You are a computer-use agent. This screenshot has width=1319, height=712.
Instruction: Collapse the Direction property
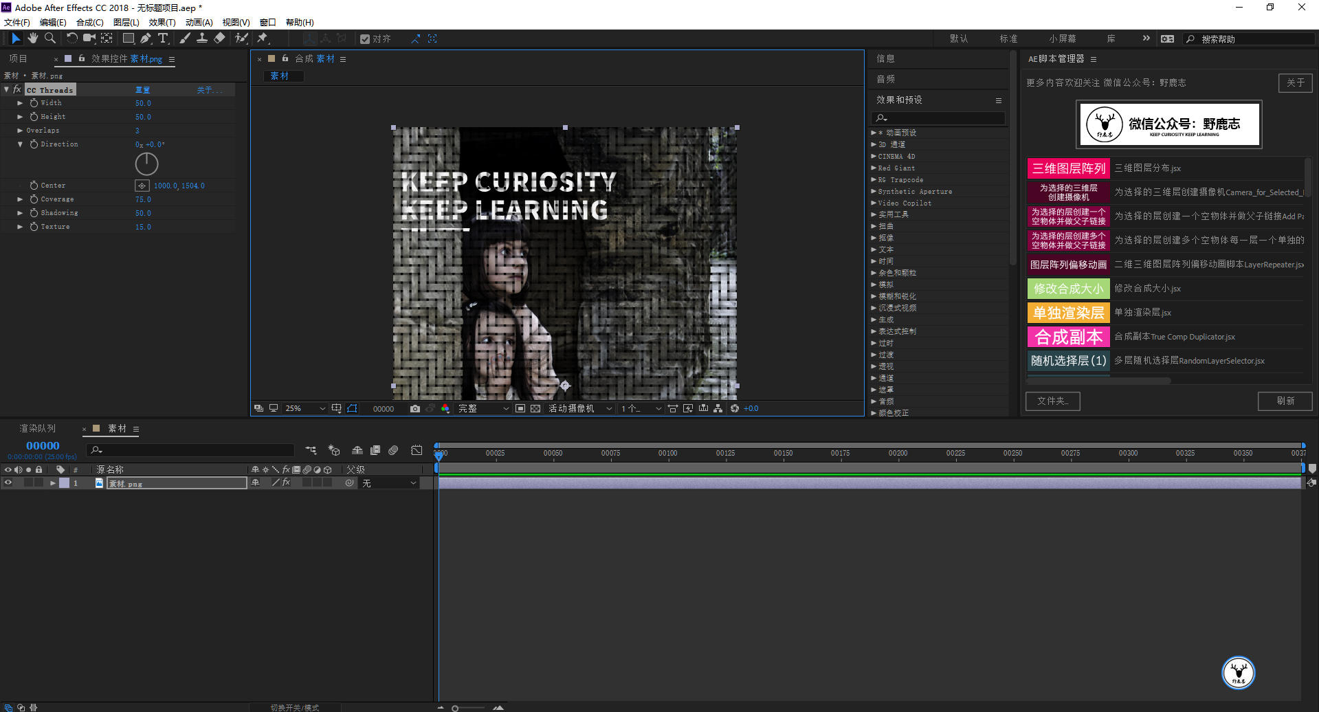20,144
